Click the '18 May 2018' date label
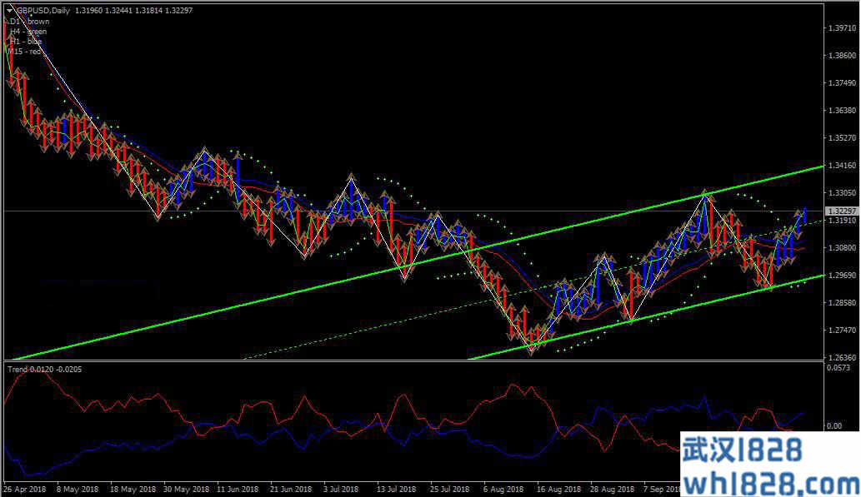 coord(133,489)
